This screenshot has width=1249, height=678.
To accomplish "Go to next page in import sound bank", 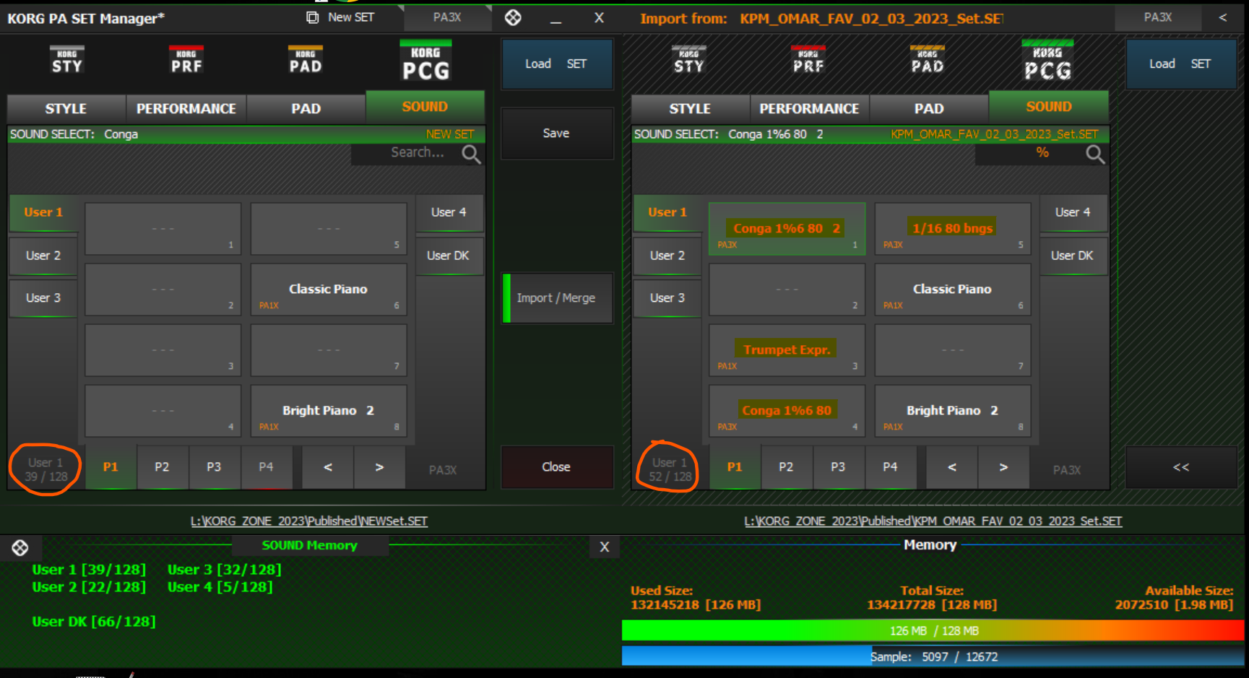I will coord(1003,467).
